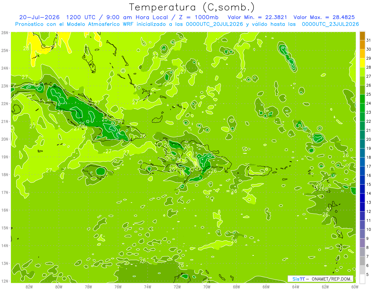
Task: Click the color bar label "29"
Action: click(x=369, y=58)
